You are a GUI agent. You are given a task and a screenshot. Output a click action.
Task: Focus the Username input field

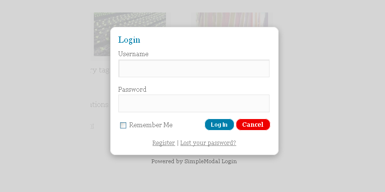point(193,69)
